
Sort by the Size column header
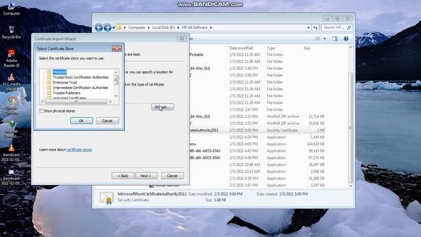[307, 48]
